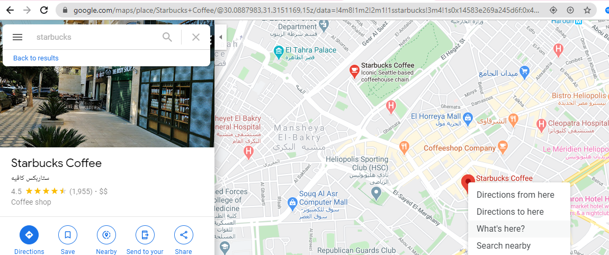Screen dimensions: 609x255
Task: Click install plus icon in address bar
Action: 570,10
